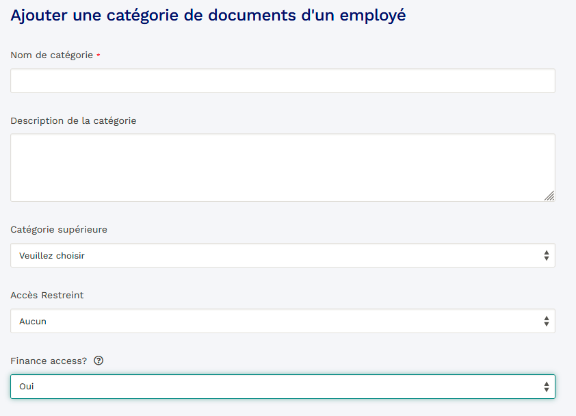
Task: Click inside the Description de la catégorie textarea
Action: [x=283, y=167]
